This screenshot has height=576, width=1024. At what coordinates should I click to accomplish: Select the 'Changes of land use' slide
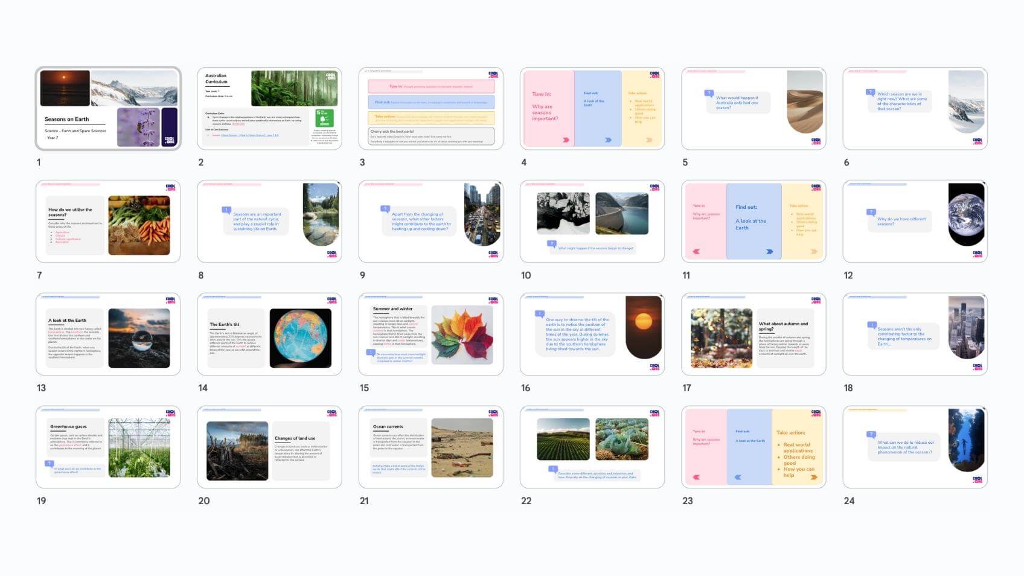click(269, 447)
